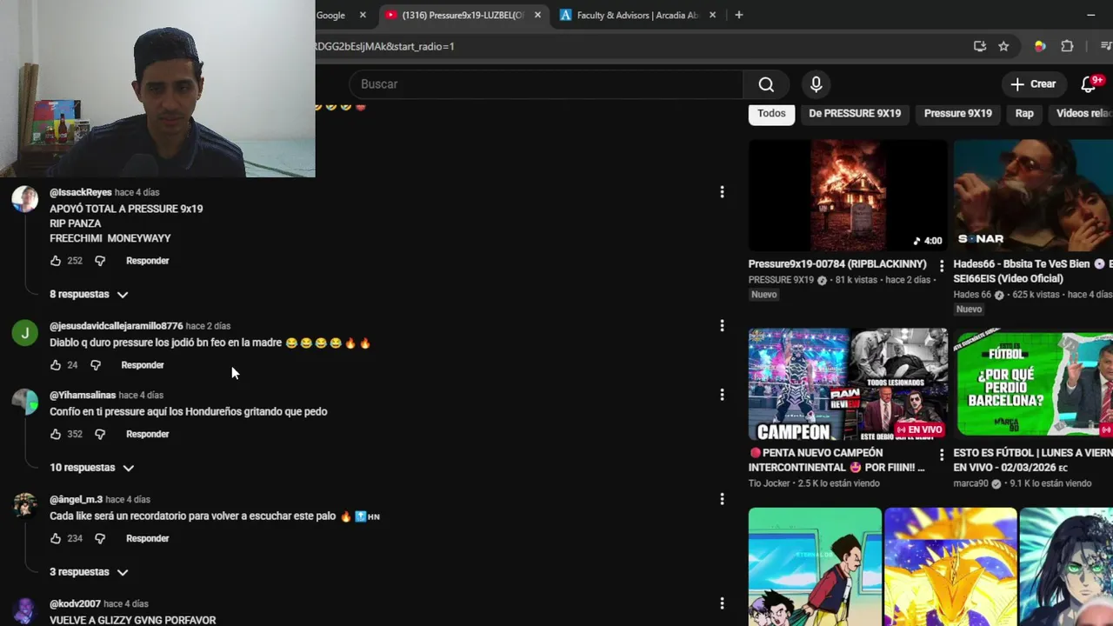
Task: Expand 10 respuestas under @Yihamsalinas comment
Action: click(91, 468)
